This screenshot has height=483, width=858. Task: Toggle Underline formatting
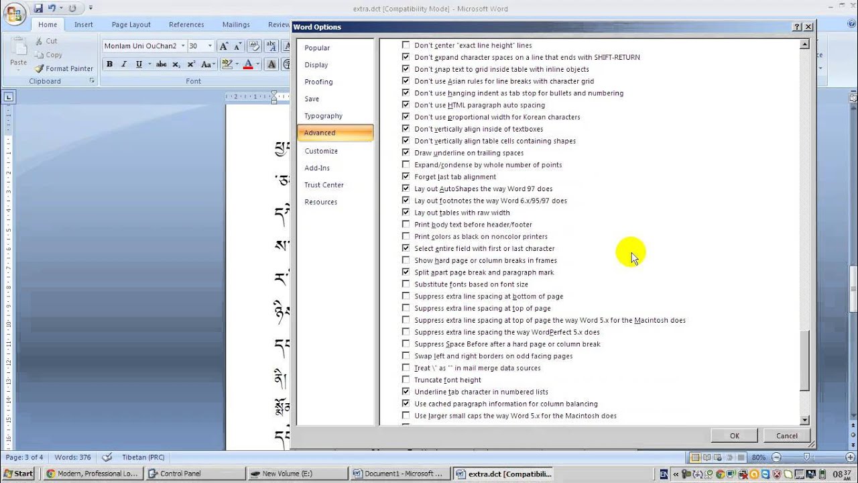pyautogui.click(x=139, y=64)
